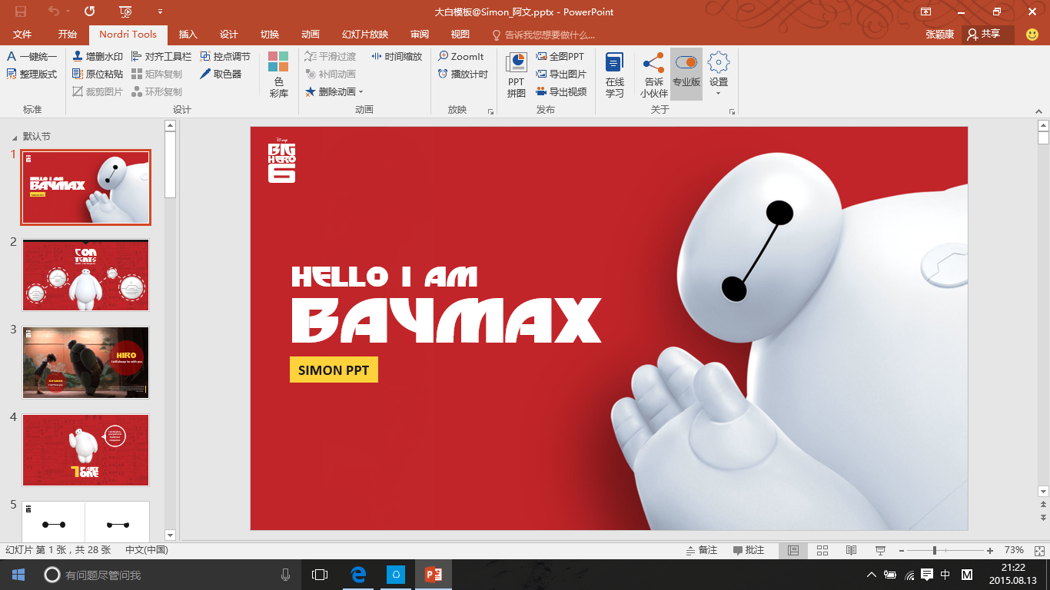Screen dimensions: 1050x590
Task: Open Microsoft Edge from the taskbar
Action: [358, 575]
